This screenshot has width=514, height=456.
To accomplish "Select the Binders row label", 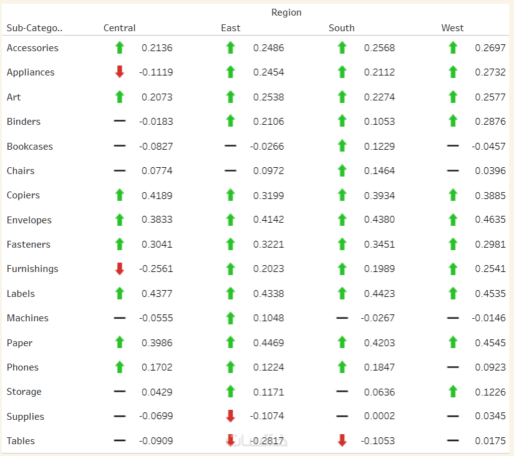I will 24,122.
